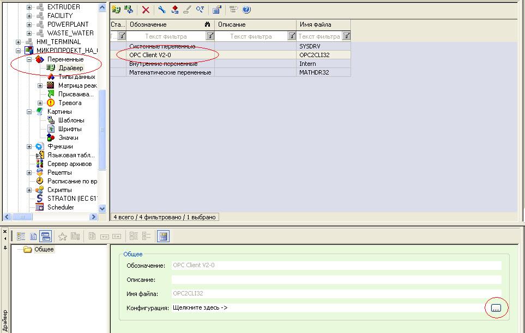The height and width of the screenshot is (333, 525).
Task: Expand the Функции tree node
Action: point(29,146)
